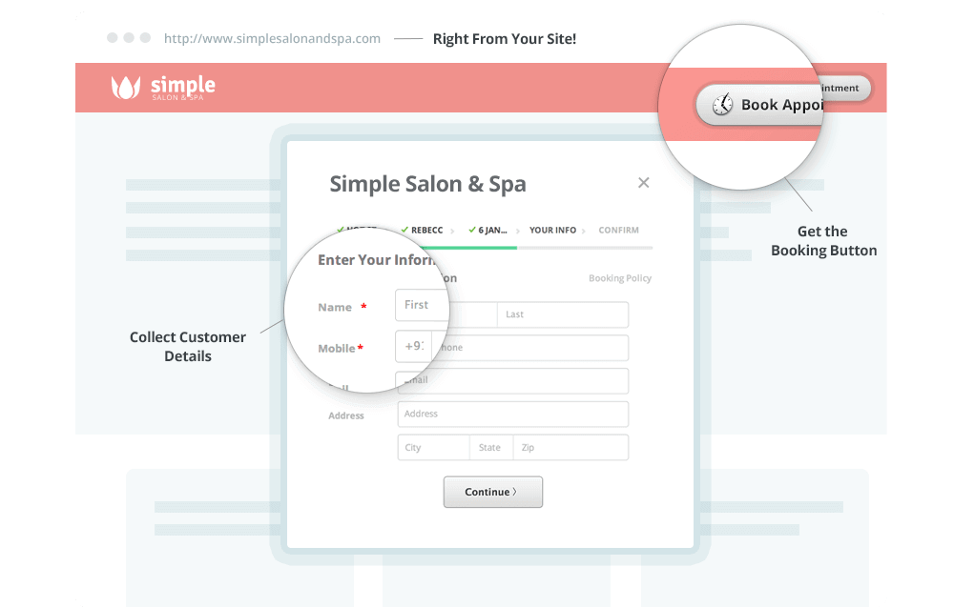This screenshot has height=607, width=954.
Task: Click the Simple Salon & Spa logo
Action: [163, 88]
